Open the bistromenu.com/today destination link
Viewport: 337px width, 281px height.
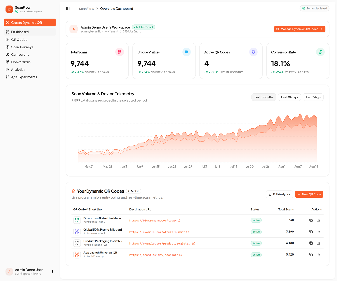coord(155,221)
